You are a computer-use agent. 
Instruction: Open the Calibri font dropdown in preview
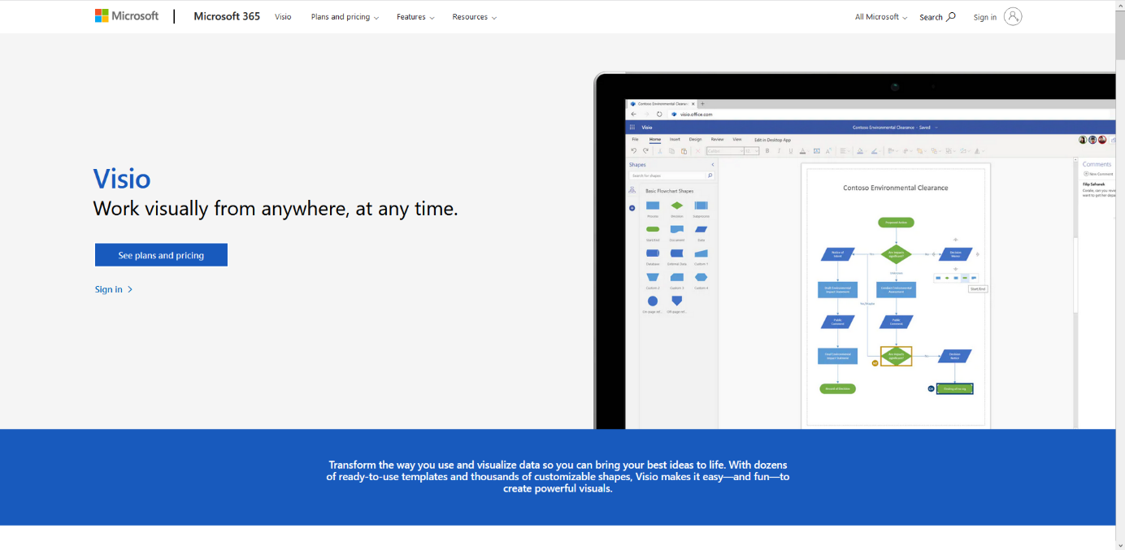click(x=724, y=151)
